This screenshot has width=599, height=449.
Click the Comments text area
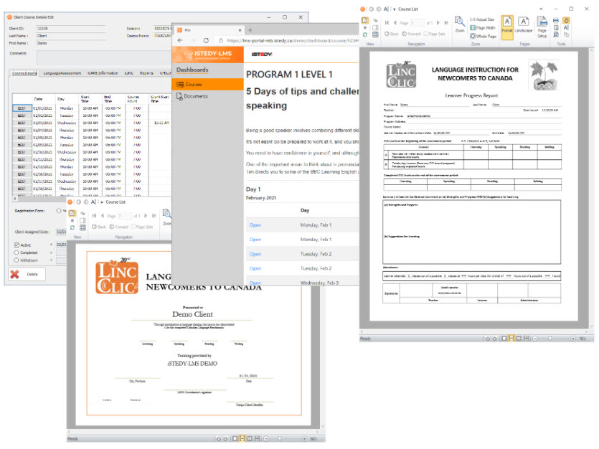pyautogui.click(x=104, y=57)
